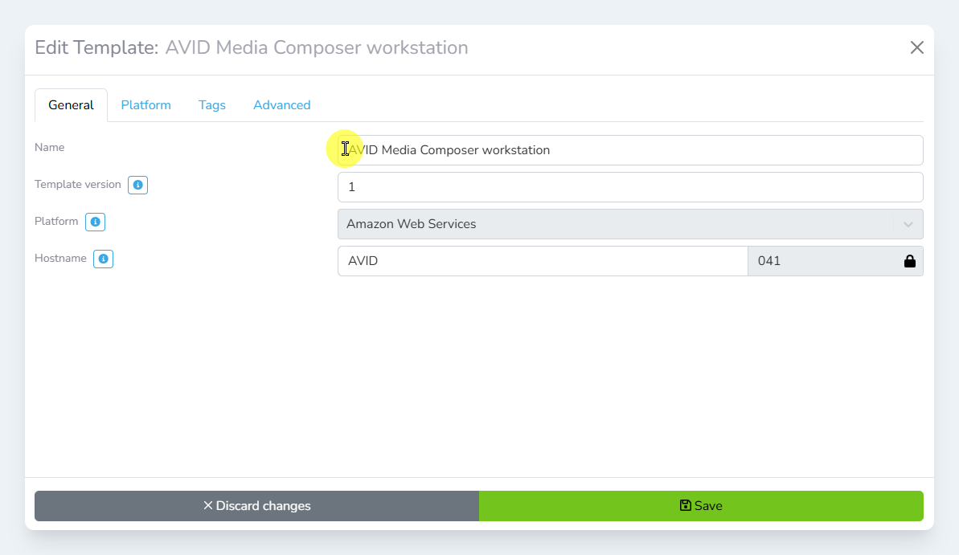Go to the Tags tab

[x=212, y=105]
